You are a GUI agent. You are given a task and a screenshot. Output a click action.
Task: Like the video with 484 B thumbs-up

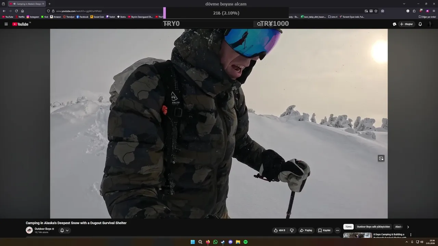pyautogui.click(x=280, y=230)
